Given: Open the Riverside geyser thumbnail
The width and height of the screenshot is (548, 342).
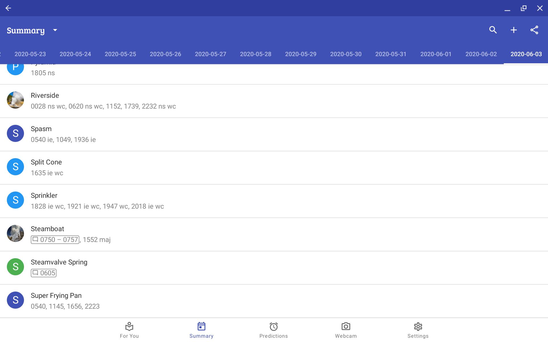Looking at the screenshot, I should 15,100.
